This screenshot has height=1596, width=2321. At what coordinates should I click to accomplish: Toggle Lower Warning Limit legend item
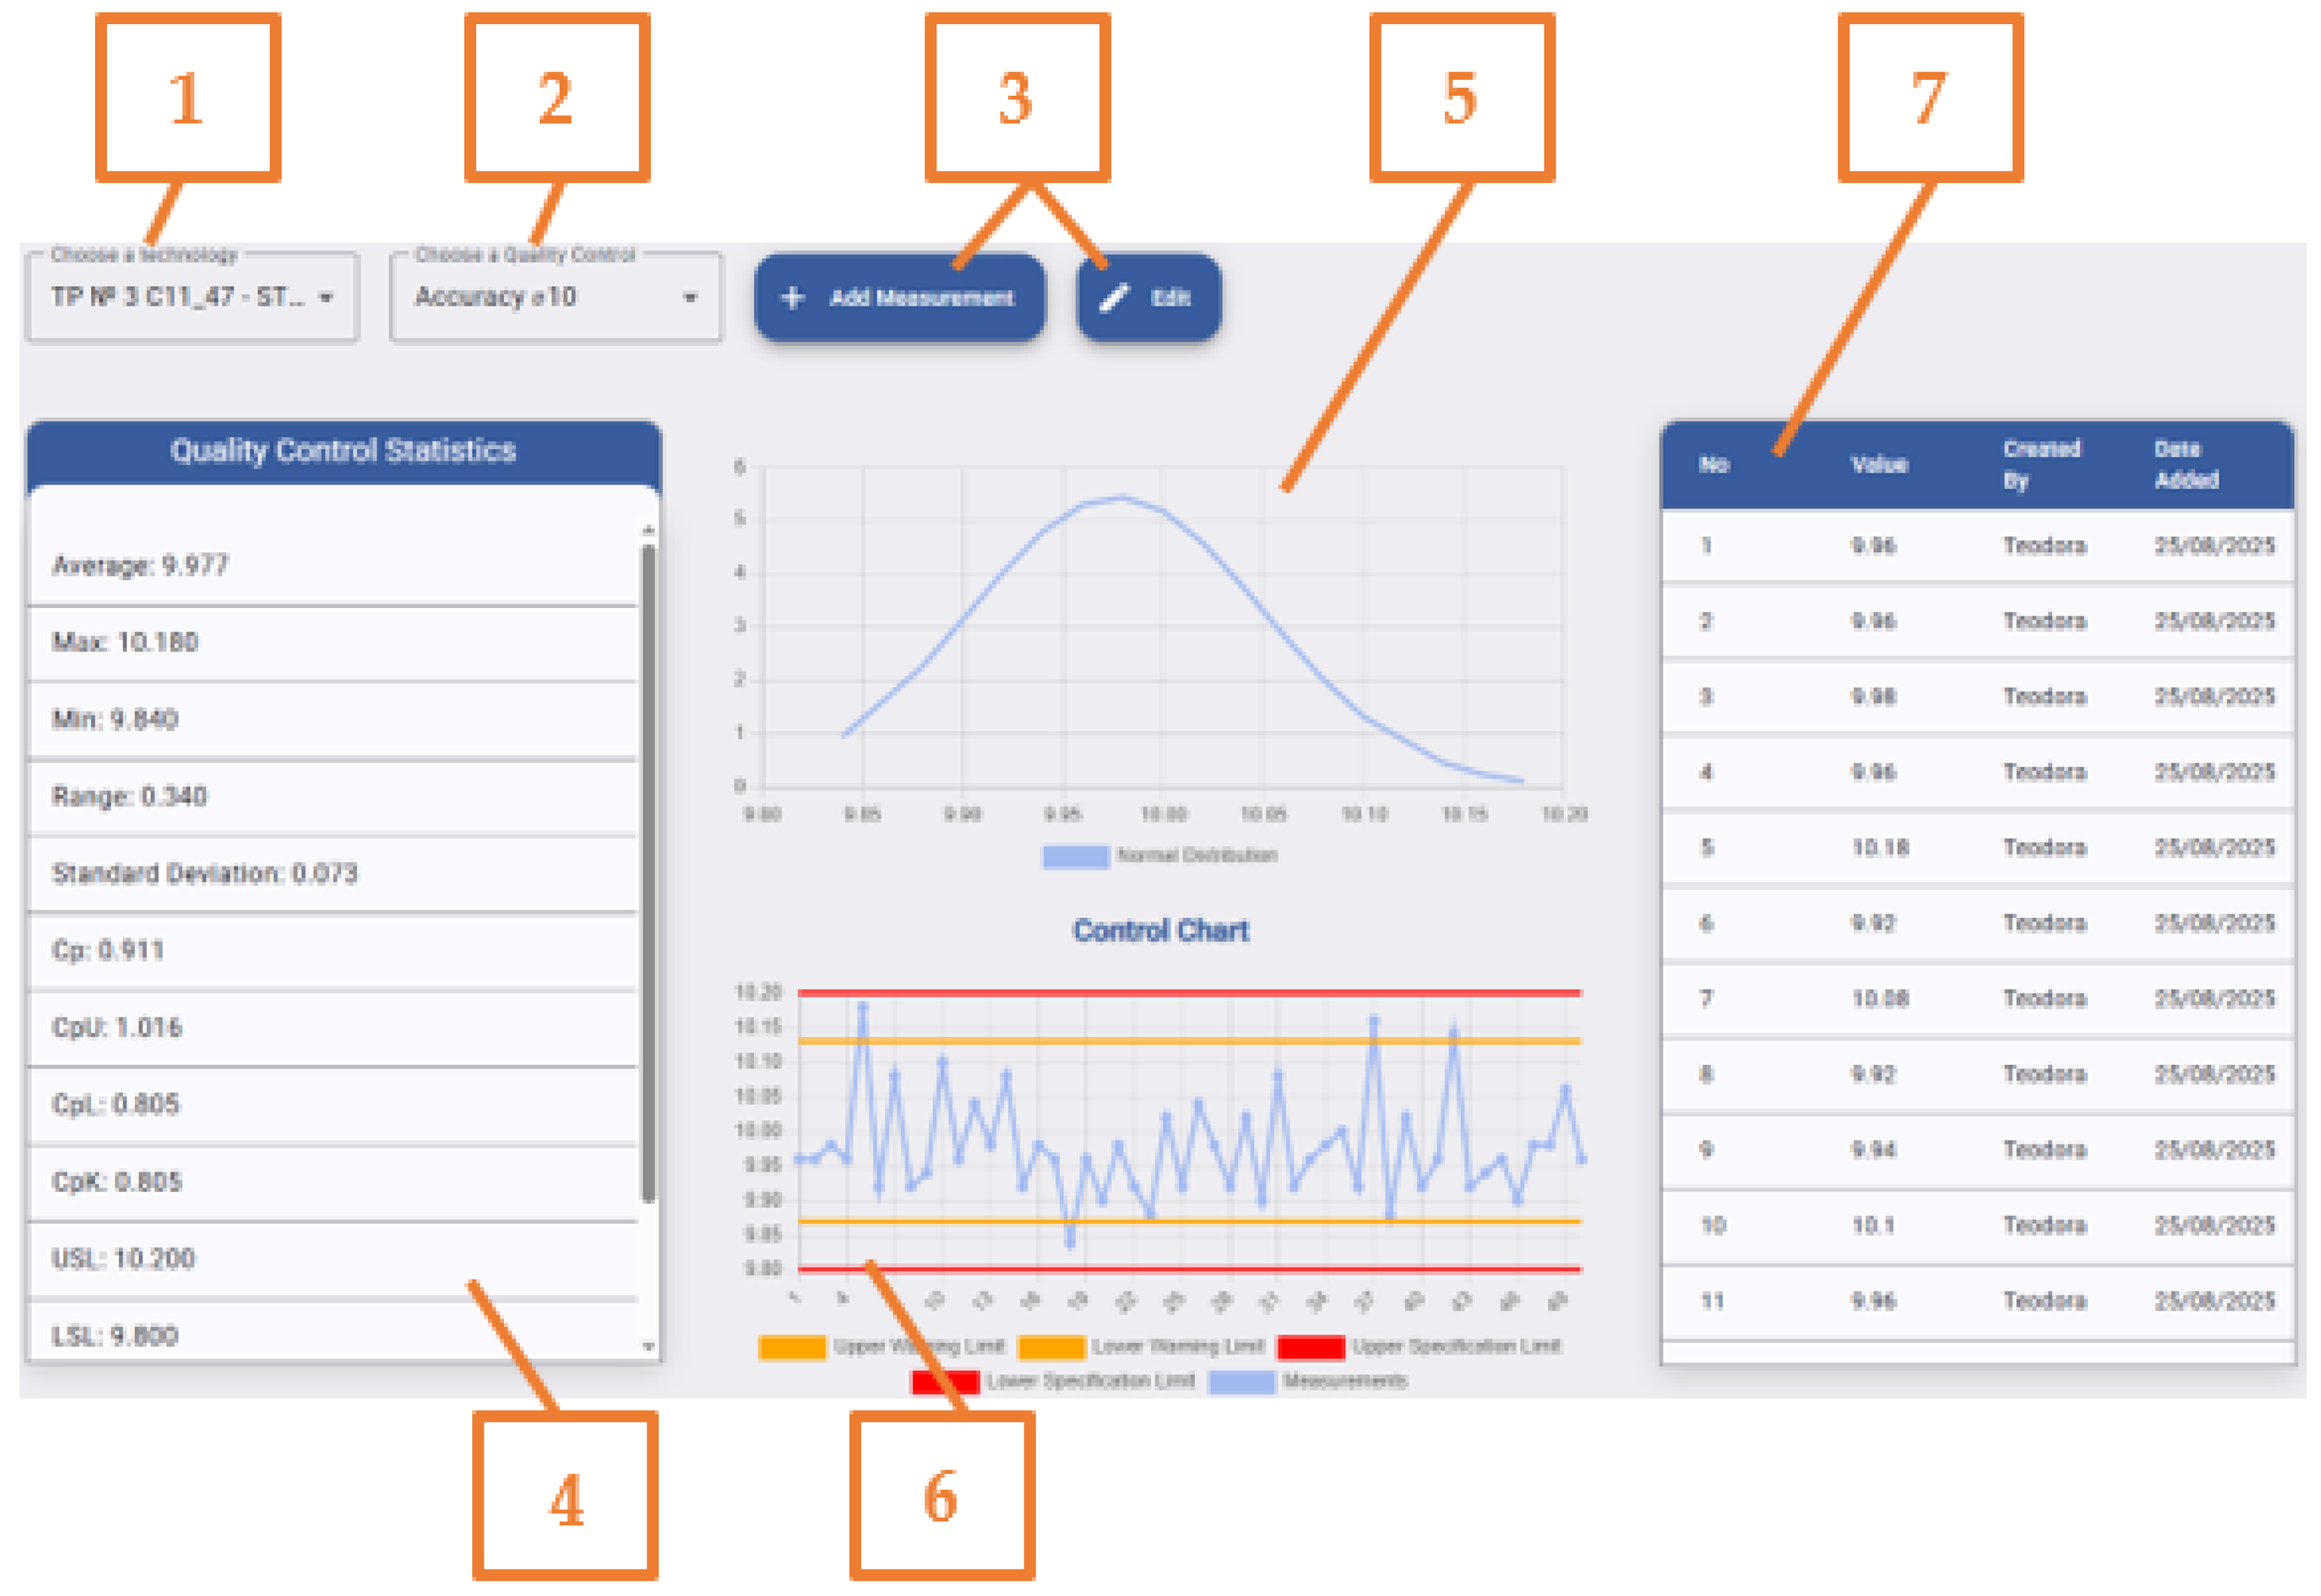pos(1052,1349)
